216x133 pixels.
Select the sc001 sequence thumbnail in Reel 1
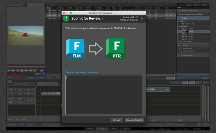pyautogui.click(x=187, y=32)
